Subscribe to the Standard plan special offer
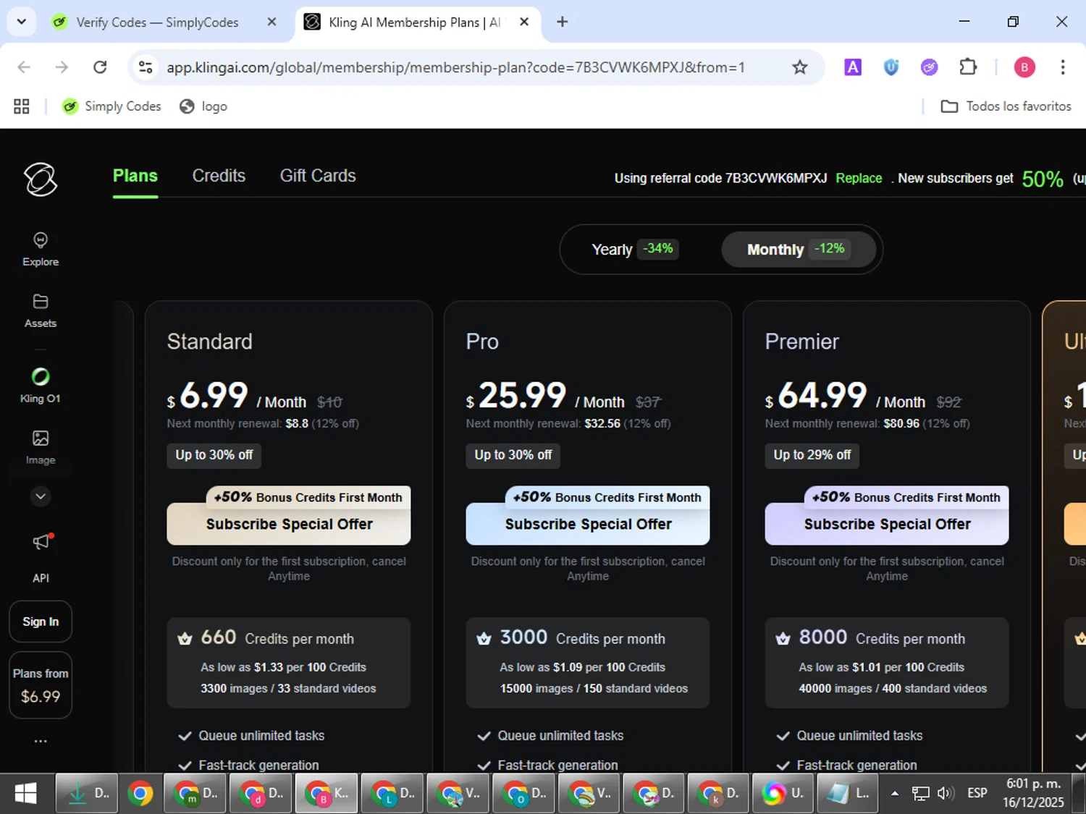 coord(289,524)
